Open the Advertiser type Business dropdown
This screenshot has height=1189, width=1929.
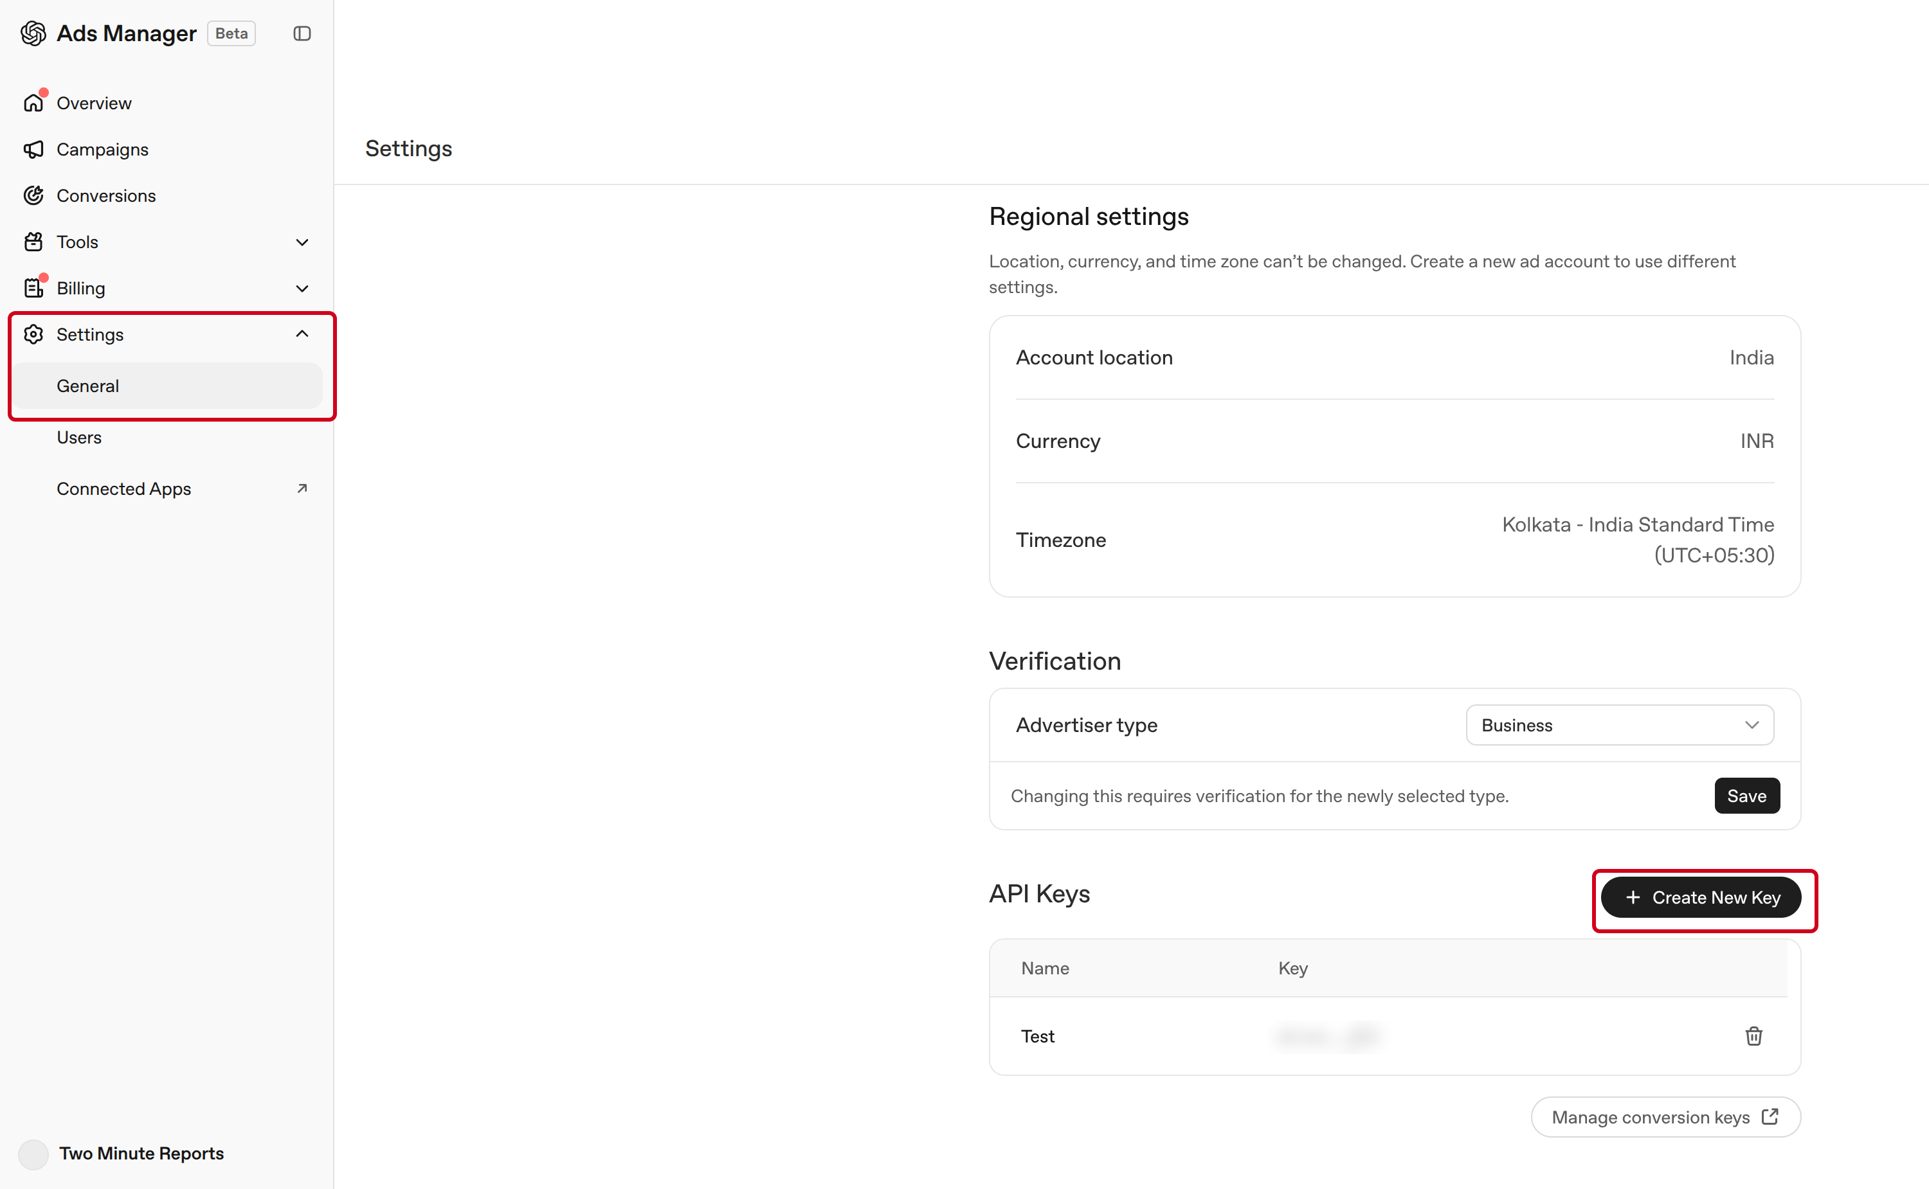[x=1619, y=725]
